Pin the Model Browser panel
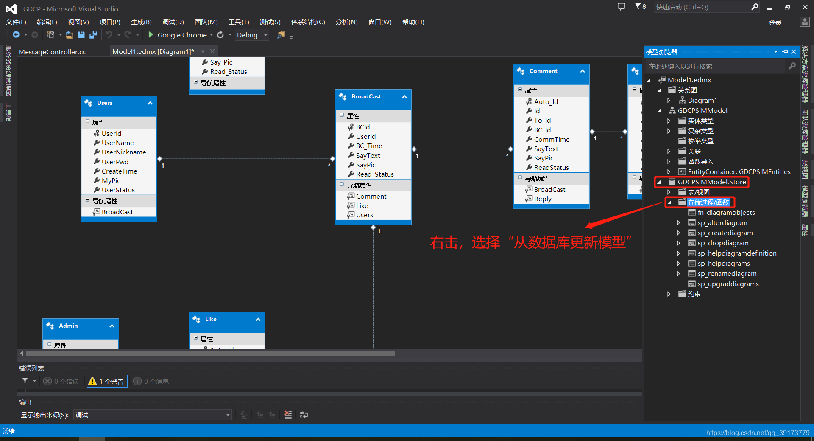814x441 pixels. tap(785, 52)
